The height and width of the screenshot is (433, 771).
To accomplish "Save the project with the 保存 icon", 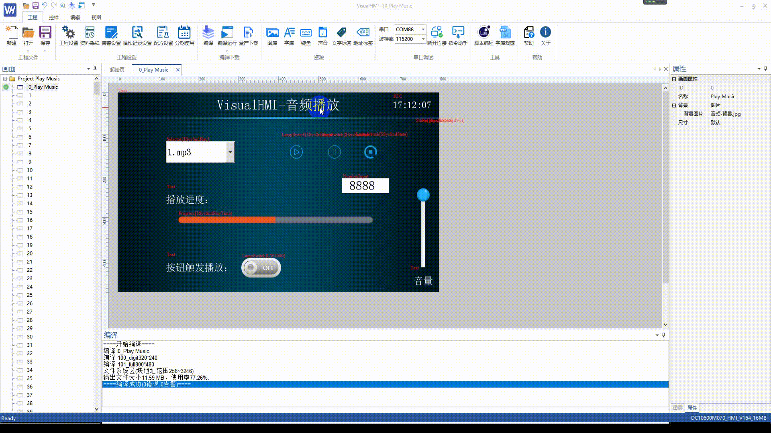I will [45, 36].
